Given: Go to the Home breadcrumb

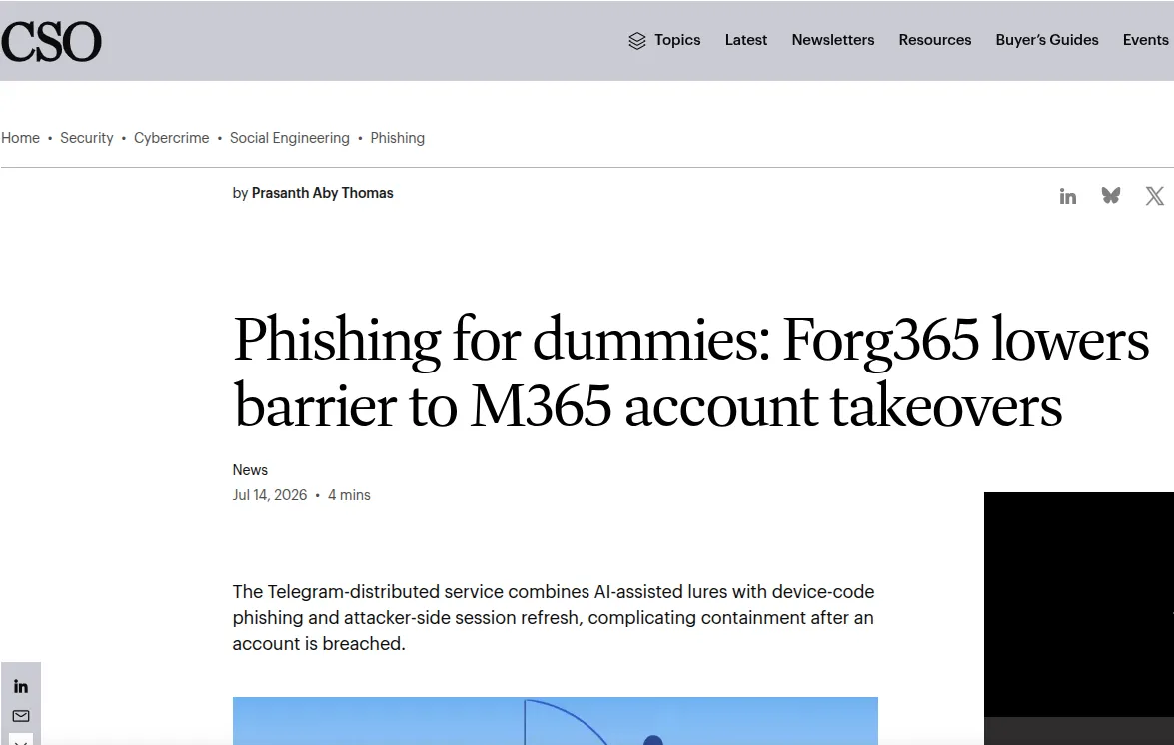Looking at the screenshot, I should click(x=20, y=138).
